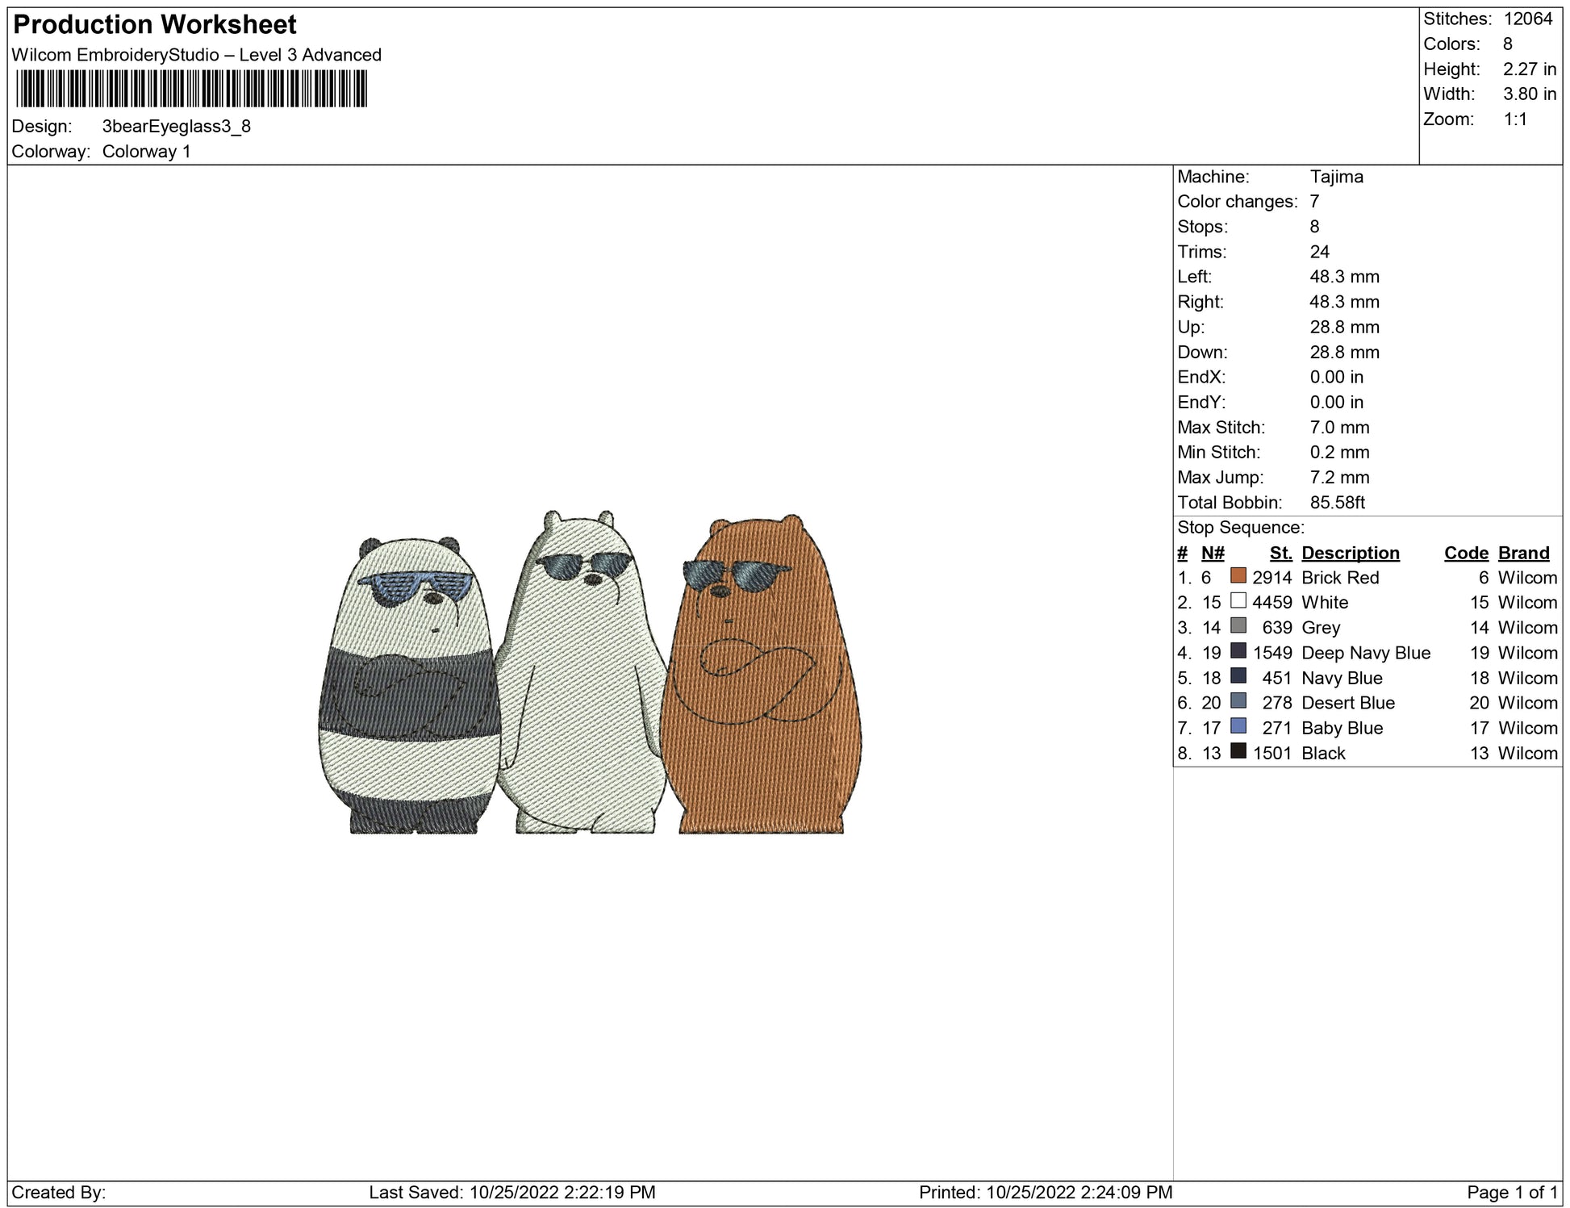Click the Stitches count 12064
This screenshot has width=1570, height=1208.
[1527, 19]
